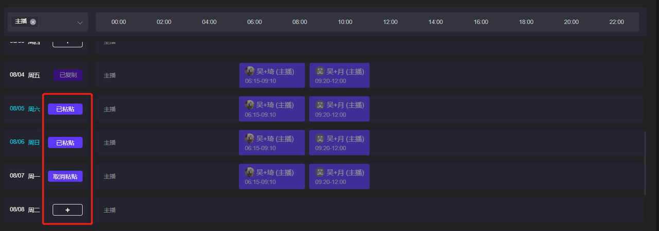Click 已粘贴 button on 08/06 周日
This screenshot has height=231, width=659.
point(65,143)
